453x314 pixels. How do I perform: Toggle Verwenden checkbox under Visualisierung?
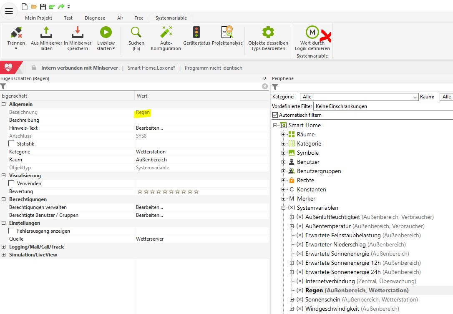pos(12,183)
